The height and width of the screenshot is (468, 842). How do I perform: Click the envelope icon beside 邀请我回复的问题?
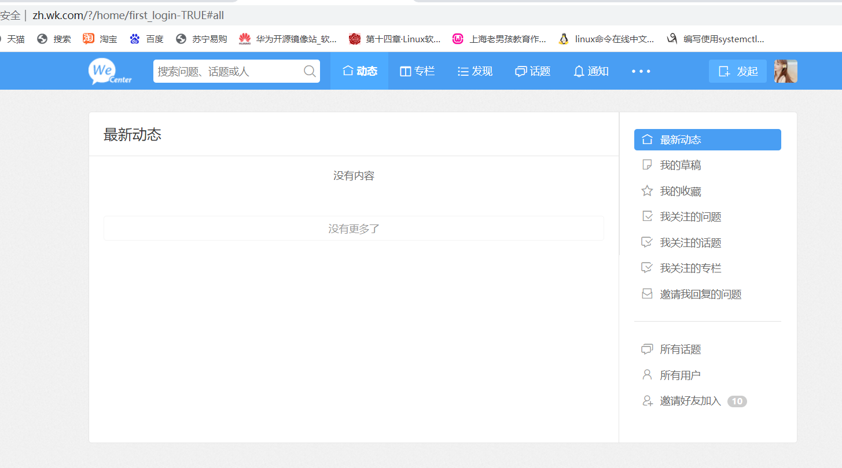pyautogui.click(x=647, y=294)
